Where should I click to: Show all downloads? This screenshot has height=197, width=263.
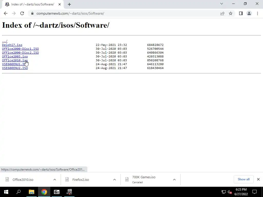[243, 179]
